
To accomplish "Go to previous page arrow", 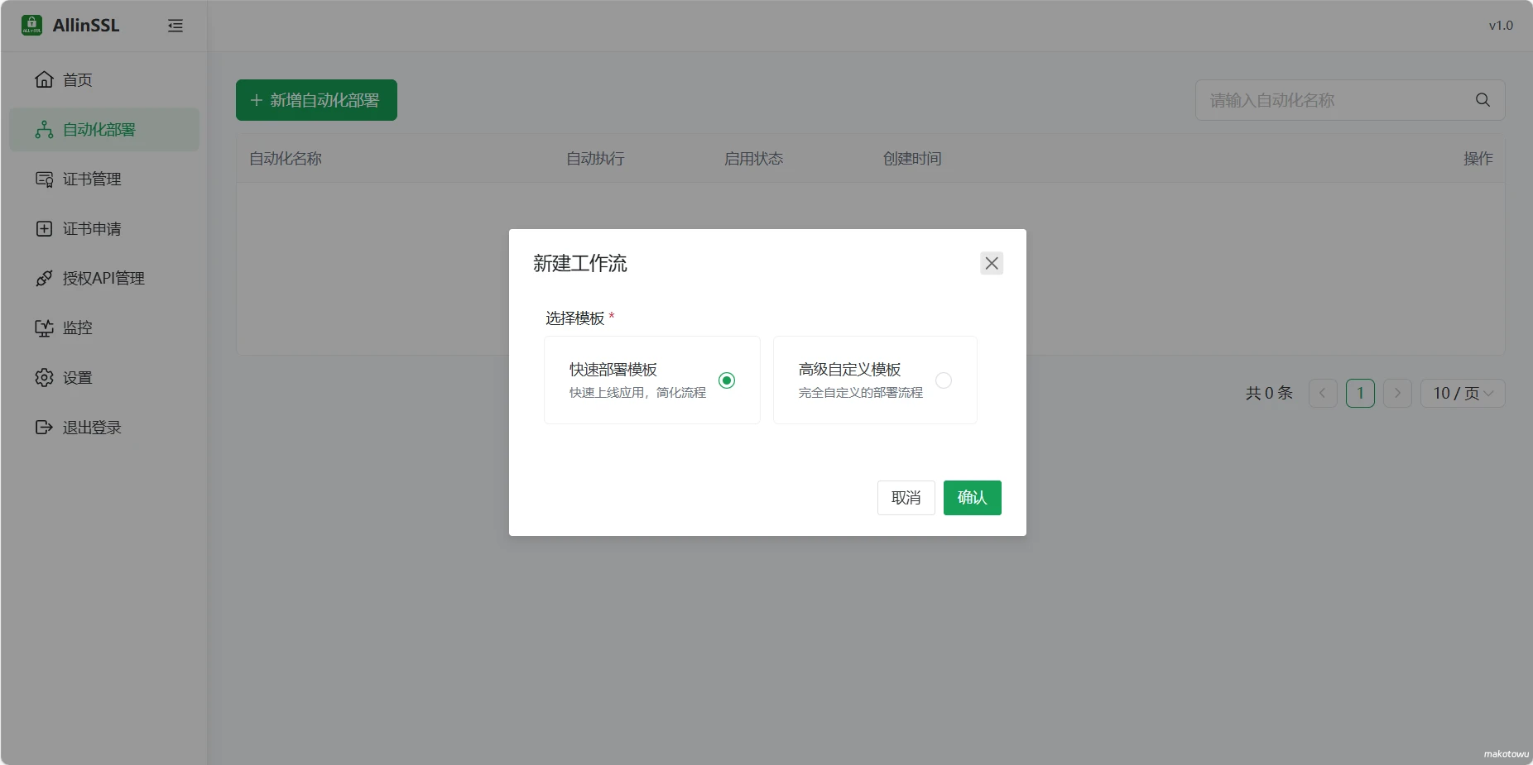I will pyautogui.click(x=1323, y=393).
